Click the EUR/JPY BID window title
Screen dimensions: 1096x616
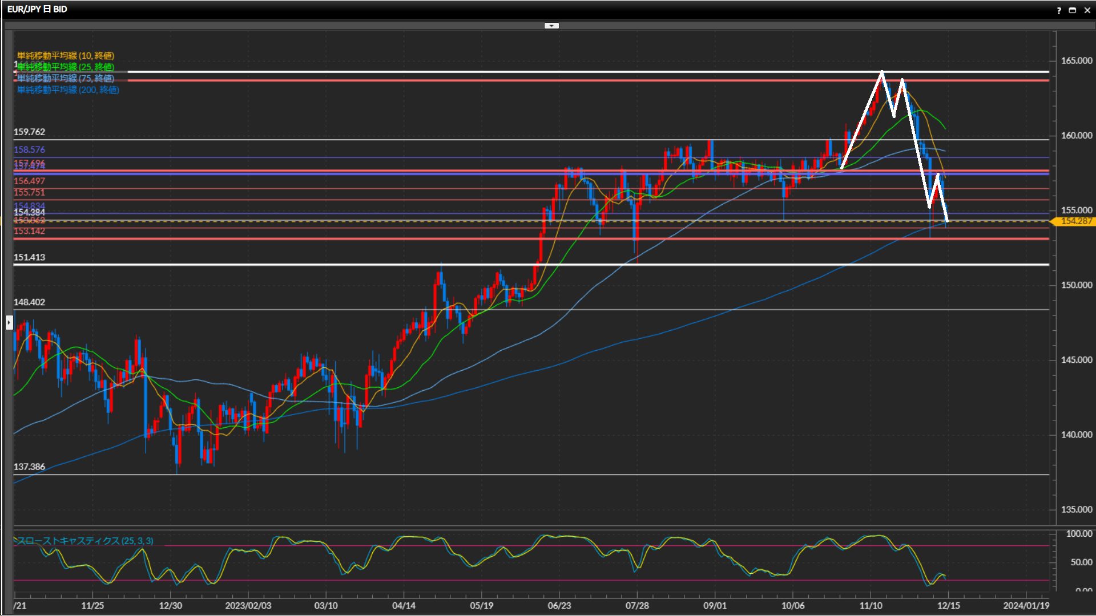pos(37,9)
